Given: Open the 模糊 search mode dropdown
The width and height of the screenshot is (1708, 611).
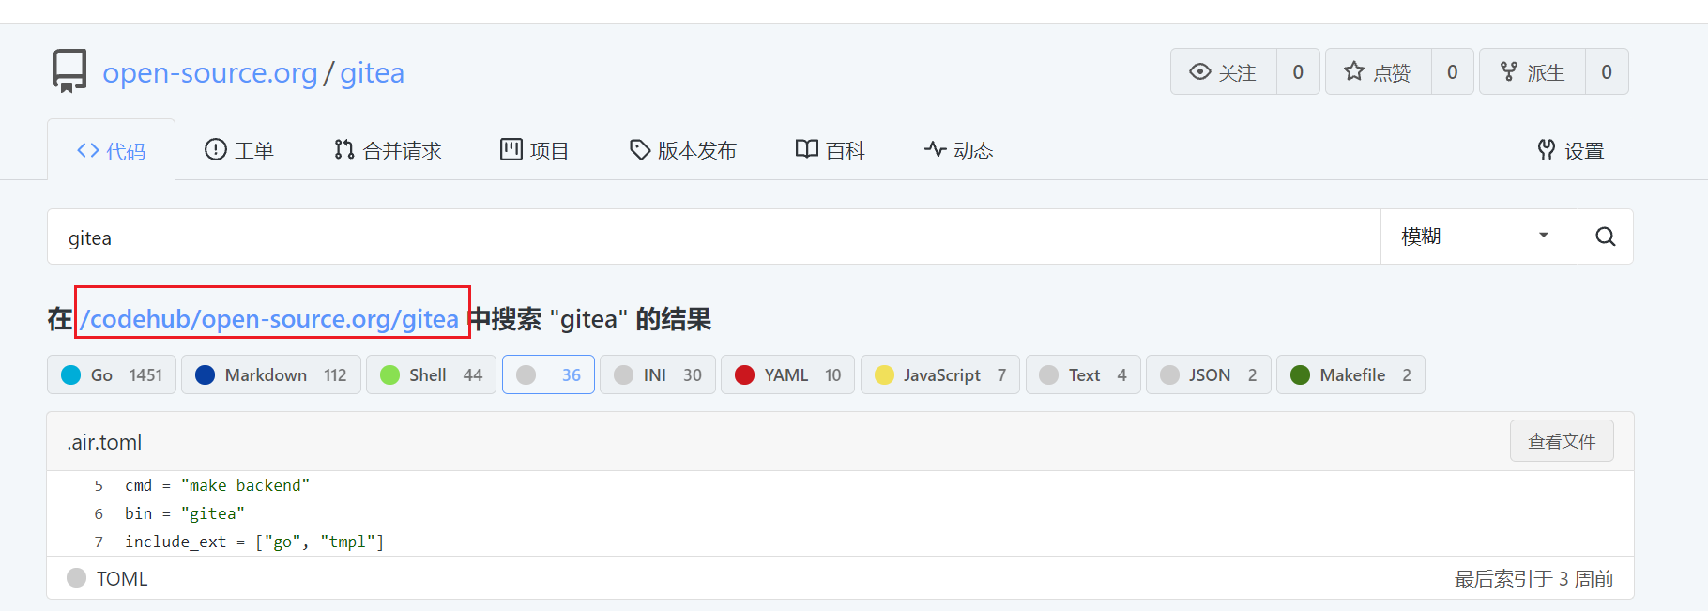Looking at the screenshot, I should point(1479,237).
